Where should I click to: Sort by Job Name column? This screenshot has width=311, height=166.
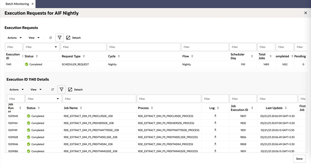pos(81,108)
